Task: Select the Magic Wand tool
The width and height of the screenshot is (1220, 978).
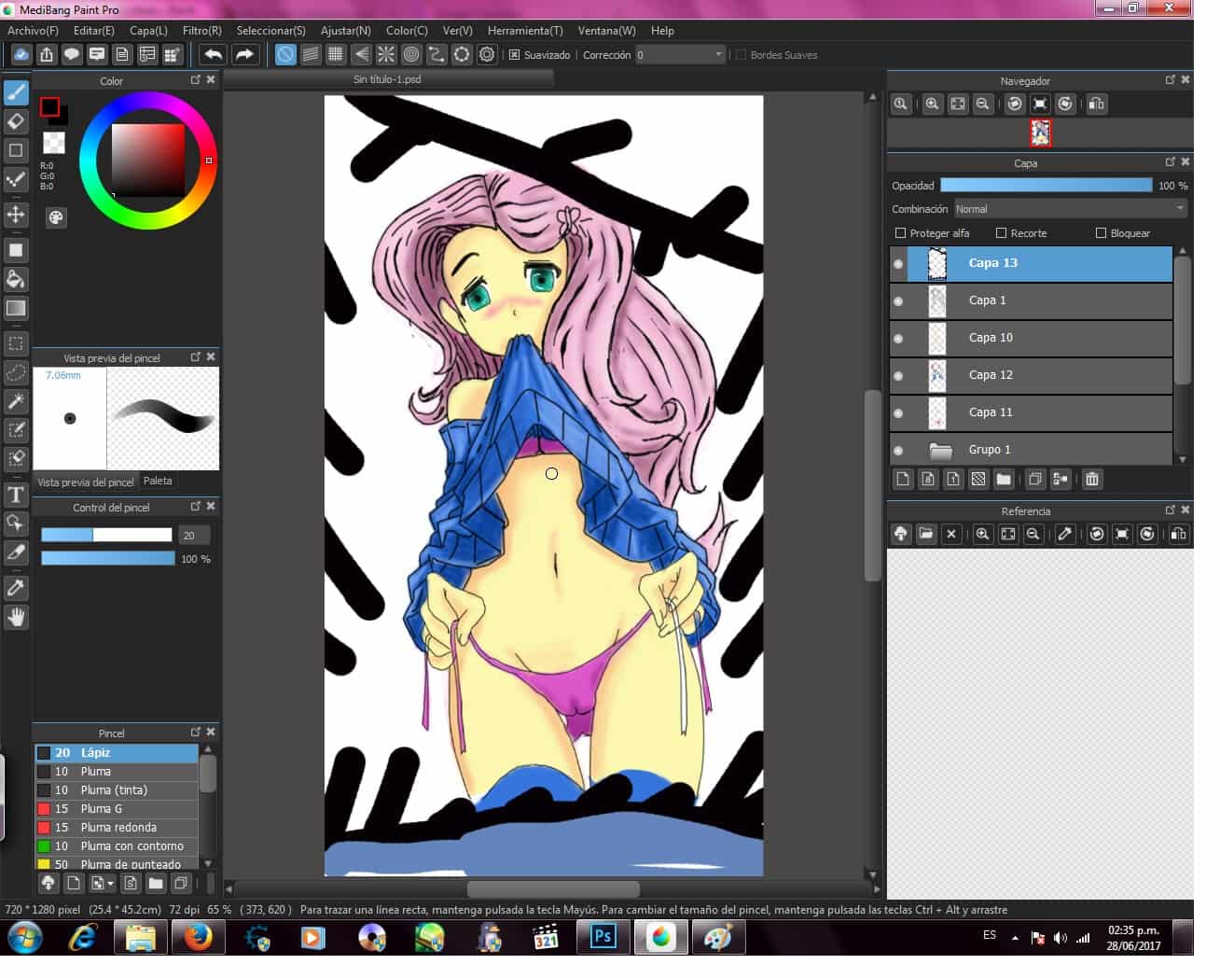Action: pyautogui.click(x=16, y=401)
